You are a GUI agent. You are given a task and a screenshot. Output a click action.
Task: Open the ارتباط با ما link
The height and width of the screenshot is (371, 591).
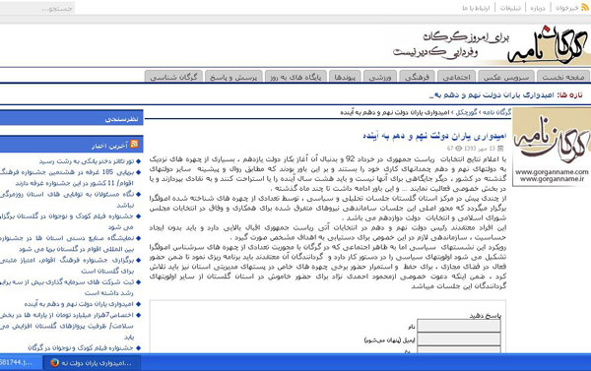tap(477, 8)
